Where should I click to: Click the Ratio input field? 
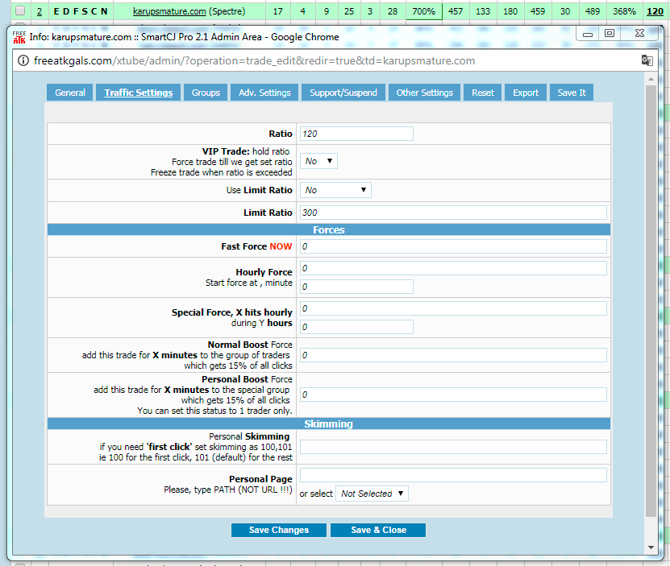pyautogui.click(x=356, y=134)
